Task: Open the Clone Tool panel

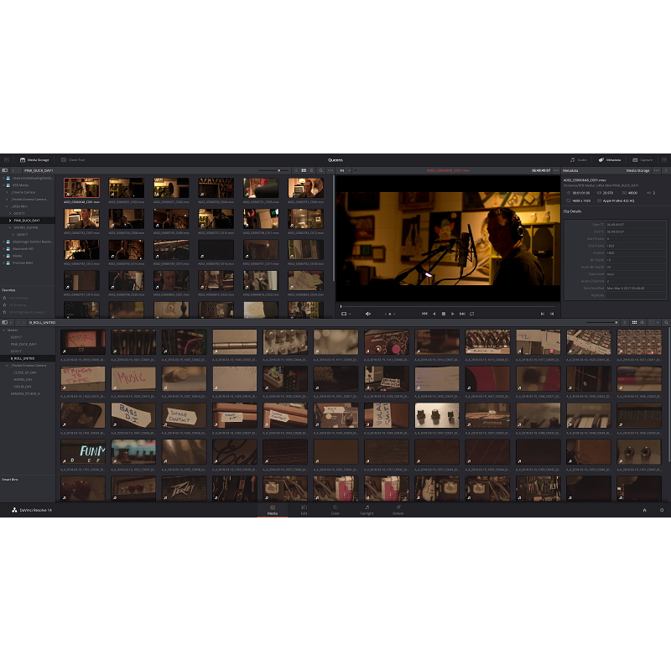Action: click(x=73, y=159)
